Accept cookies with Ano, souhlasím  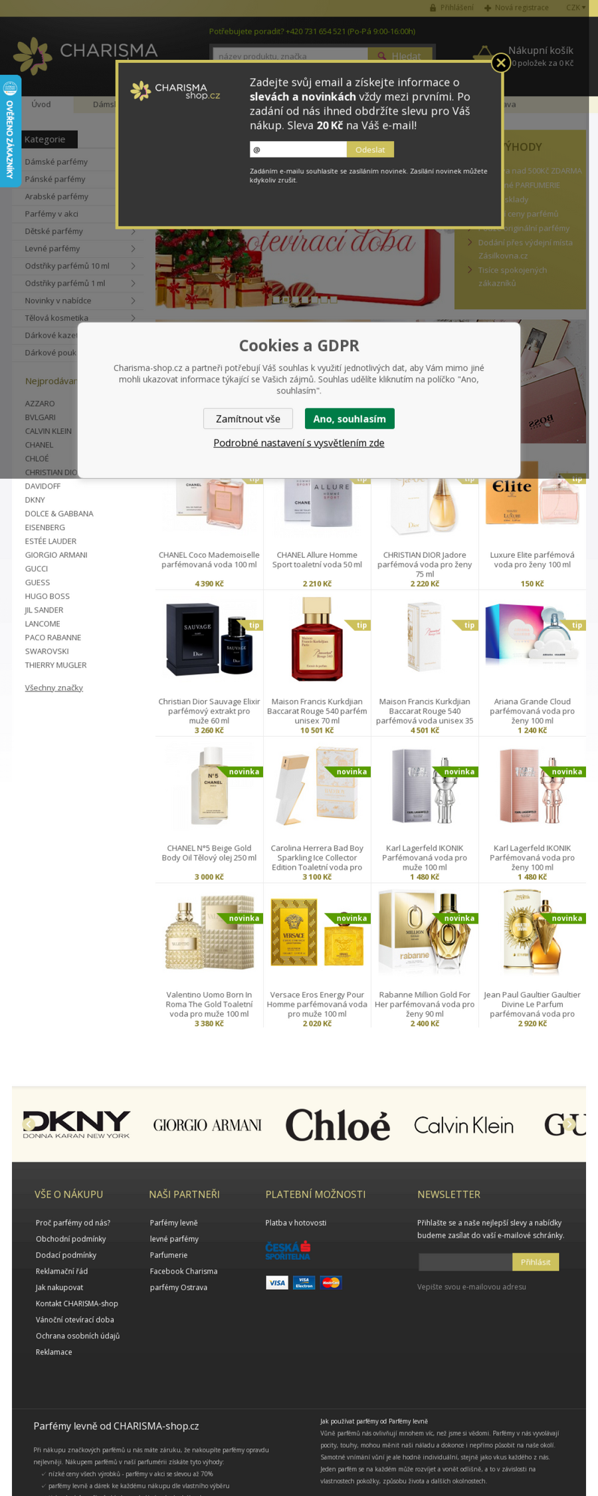point(349,419)
